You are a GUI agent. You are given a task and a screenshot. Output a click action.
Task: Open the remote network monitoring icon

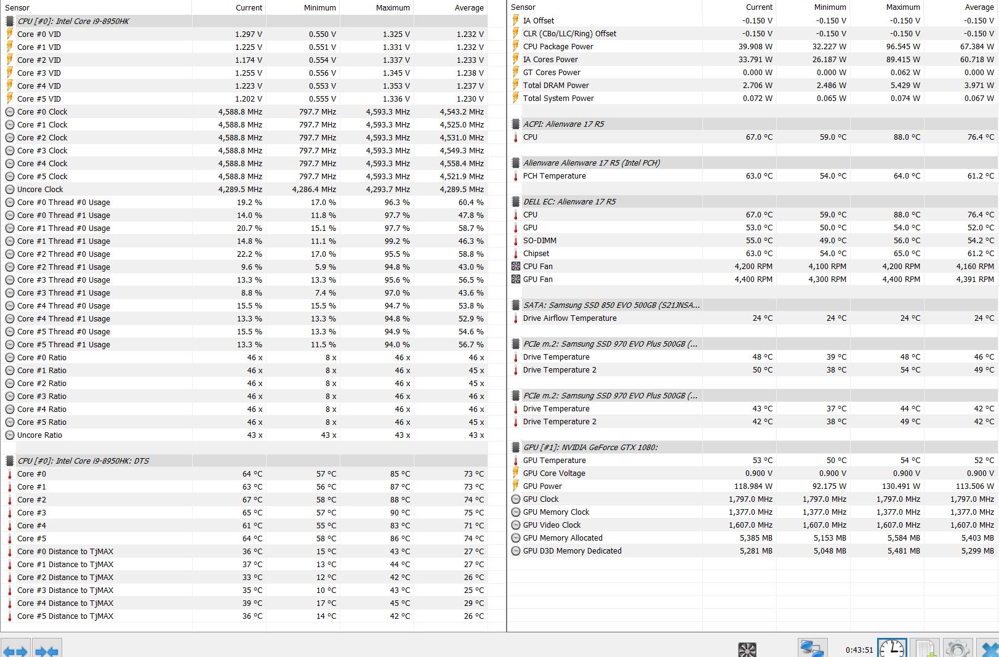tap(811, 649)
